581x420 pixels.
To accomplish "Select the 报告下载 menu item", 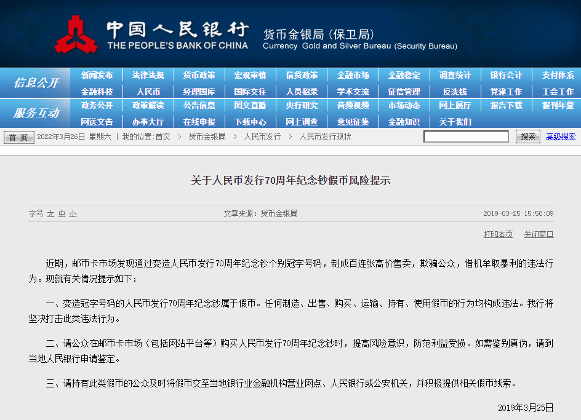I will pyautogui.click(x=506, y=105).
